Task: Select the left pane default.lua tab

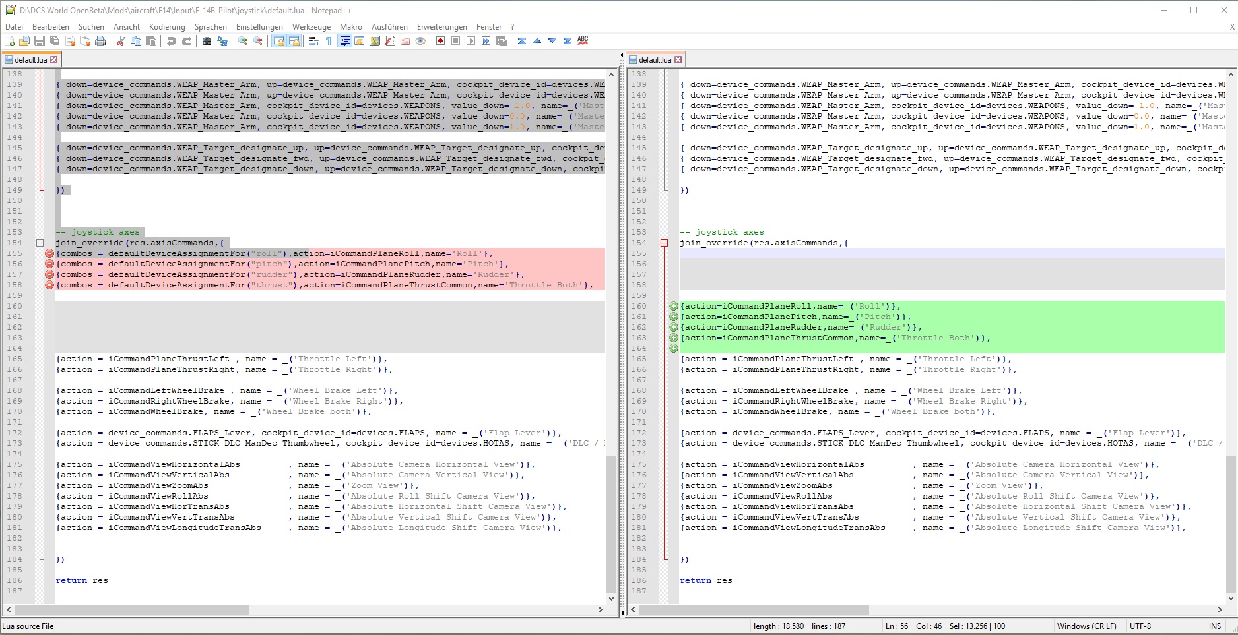Action: [x=30, y=59]
